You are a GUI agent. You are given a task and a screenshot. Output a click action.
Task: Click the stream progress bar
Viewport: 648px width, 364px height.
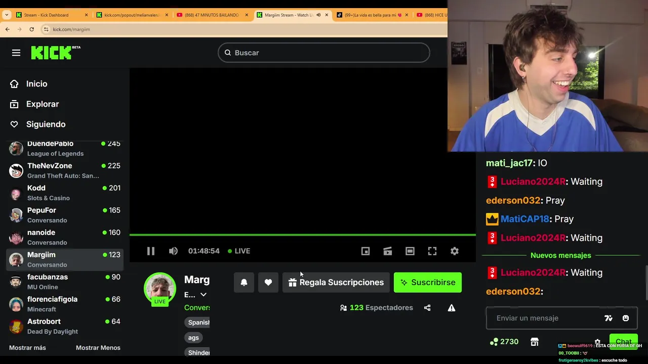click(303, 235)
